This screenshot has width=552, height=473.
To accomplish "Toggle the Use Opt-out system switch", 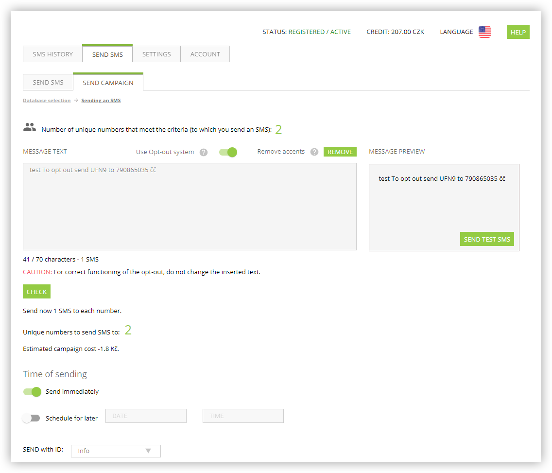I will pyautogui.click(x=228, y=152).
